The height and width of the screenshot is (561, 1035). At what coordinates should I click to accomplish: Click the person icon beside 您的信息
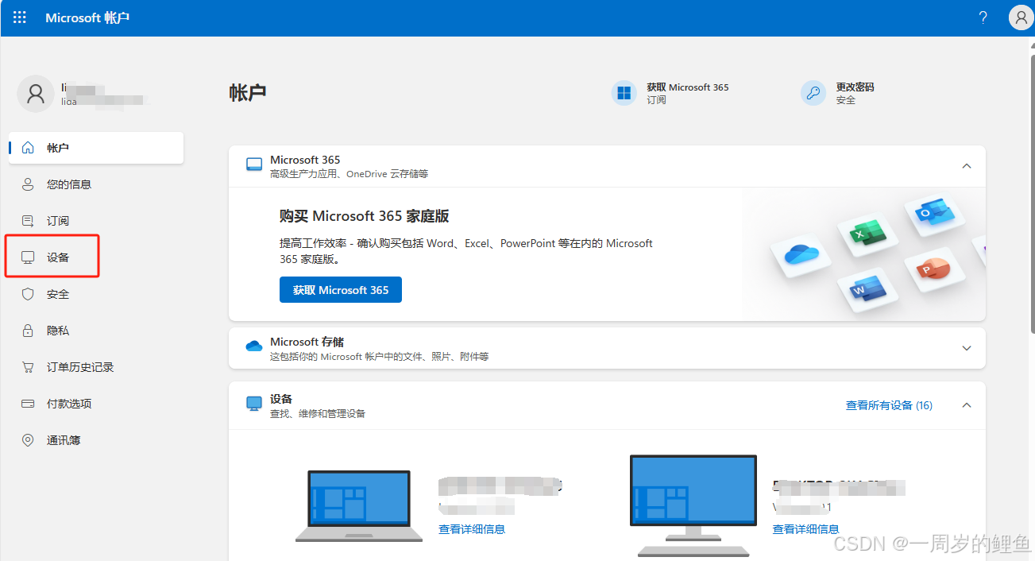click(x=28, y=184)
